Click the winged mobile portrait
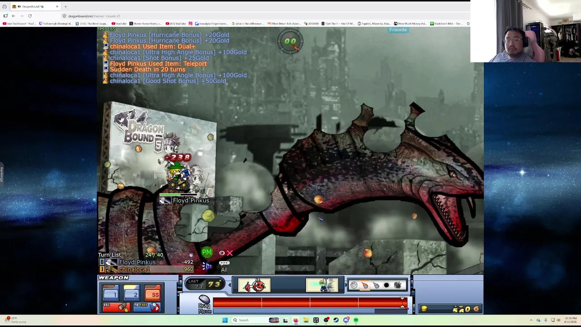Viewport: 581px width, 327px height. [x=322, y=285]
